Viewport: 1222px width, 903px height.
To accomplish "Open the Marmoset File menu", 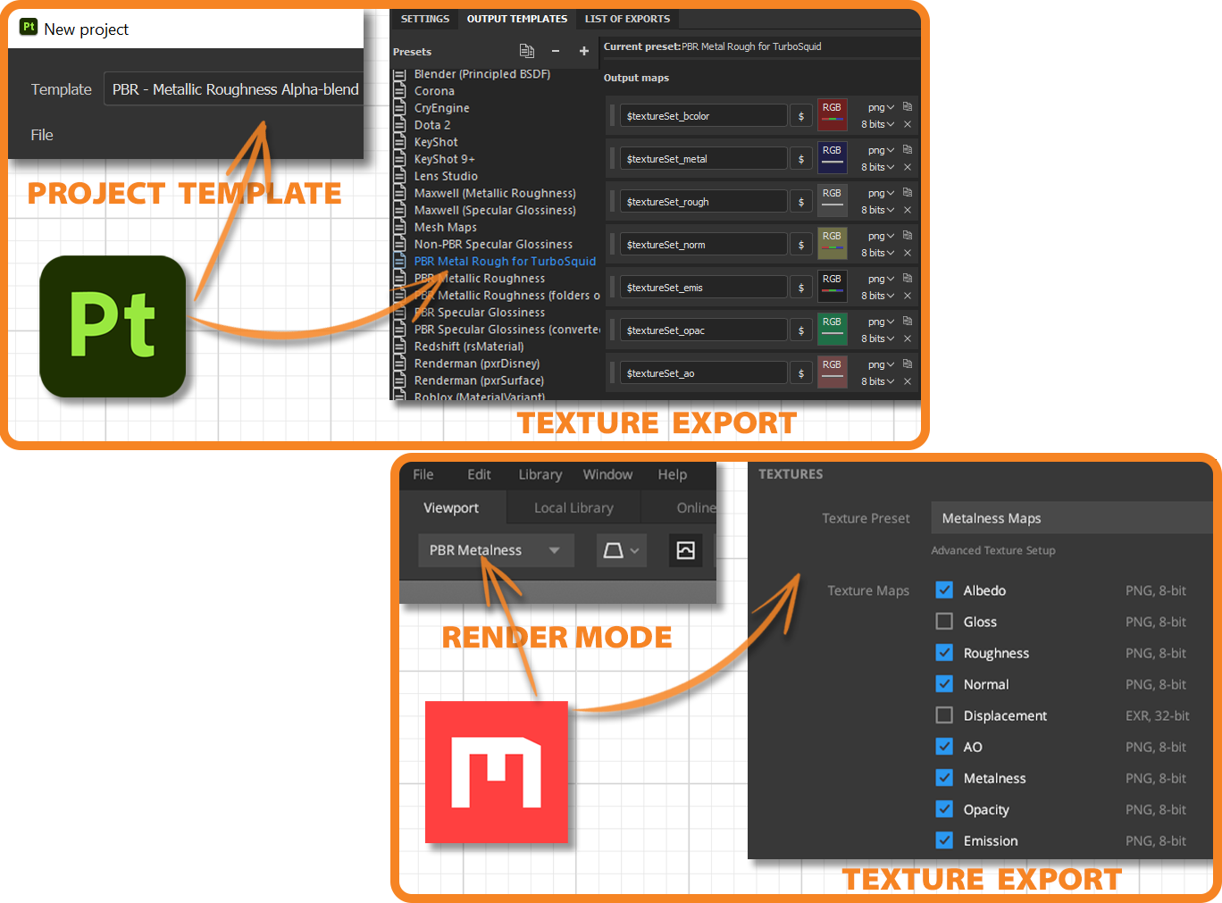I will (423, 474).
